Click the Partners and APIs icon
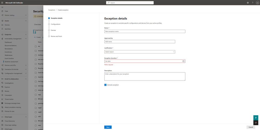260x130 pixels. click(2, 65)
